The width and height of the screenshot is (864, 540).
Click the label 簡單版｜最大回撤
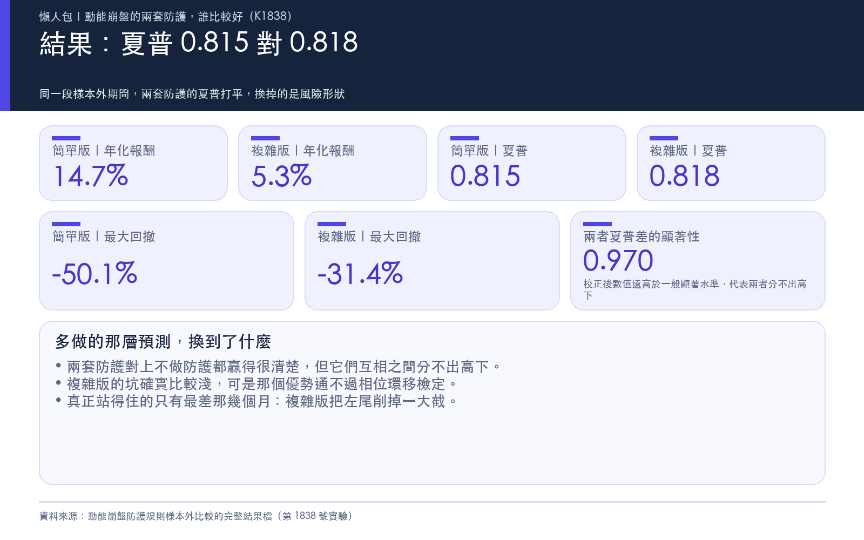coord(104,237)
